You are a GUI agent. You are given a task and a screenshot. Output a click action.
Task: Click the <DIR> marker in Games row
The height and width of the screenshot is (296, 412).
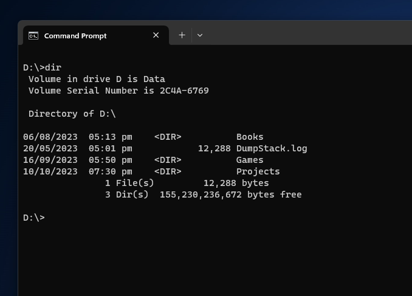(x=168, y=160)
